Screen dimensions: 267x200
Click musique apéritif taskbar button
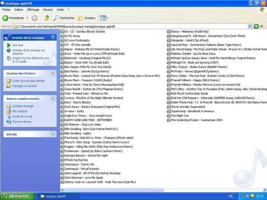(x=58, y=196)
